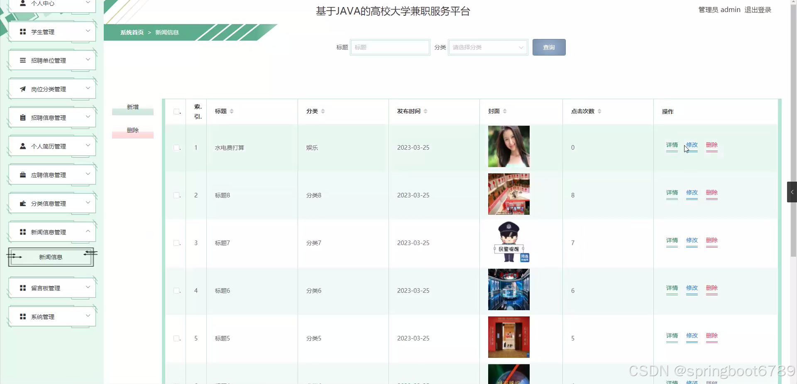Open the 留言板管理 sidebar menu
This screenshot has height=384, width=797.
click(x=52, y=288)
